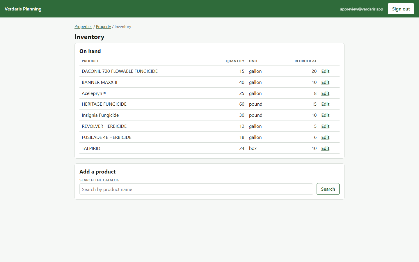
Task: Edit the DACONIL 720 FLOWABLE FUNGICIDE row
Action: [x=325, y=71]
